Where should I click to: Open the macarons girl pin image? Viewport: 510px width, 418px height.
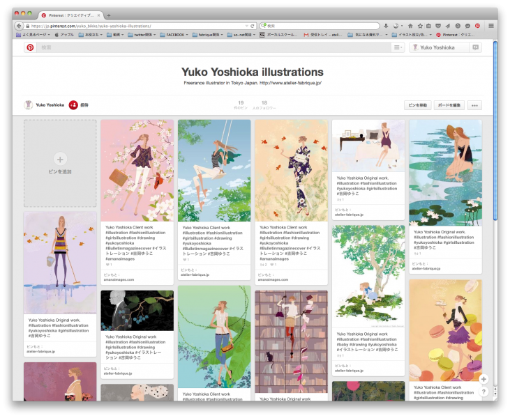[445, 330]
